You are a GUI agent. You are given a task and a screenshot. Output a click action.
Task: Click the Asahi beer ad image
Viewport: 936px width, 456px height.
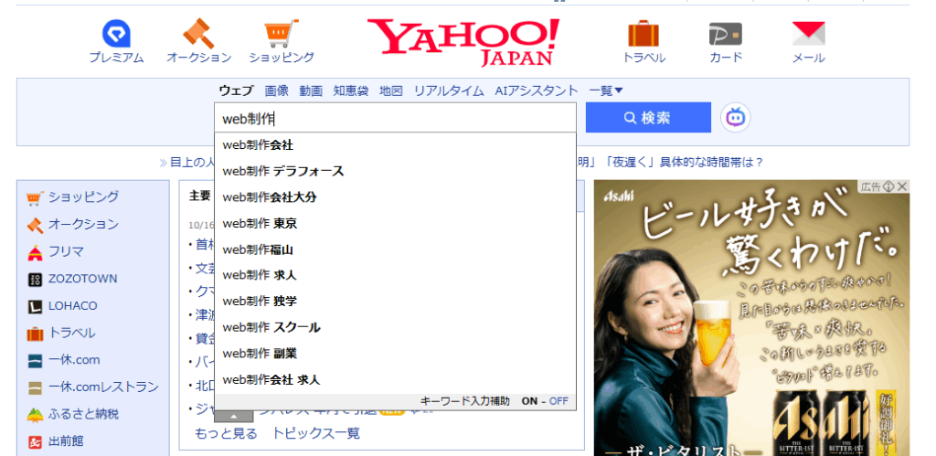pos(751,320)
